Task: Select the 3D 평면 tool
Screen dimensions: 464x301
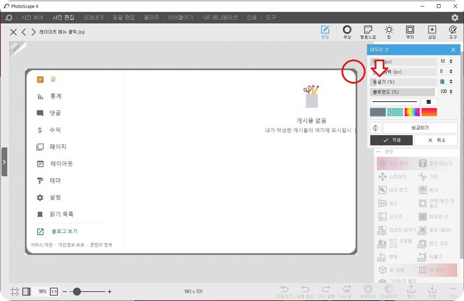Action: [431, 270]
